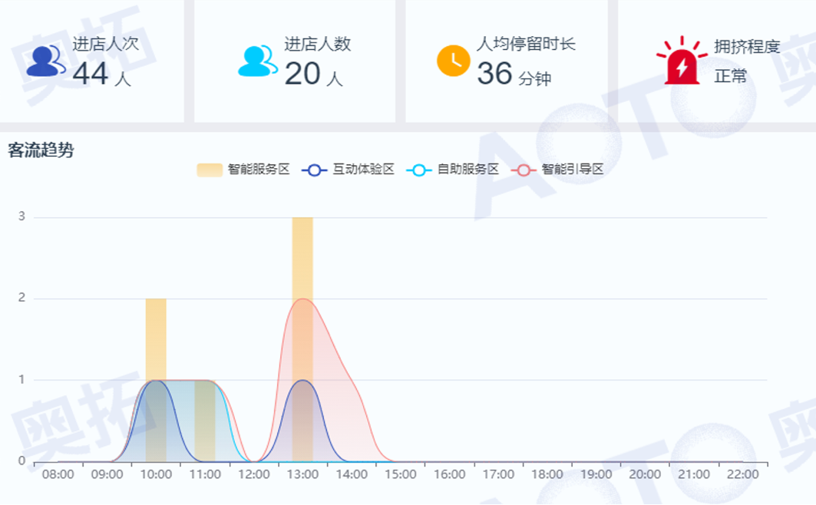Click the 15:00 axis label
Screen dimensions: 816x505
[400, 474]
